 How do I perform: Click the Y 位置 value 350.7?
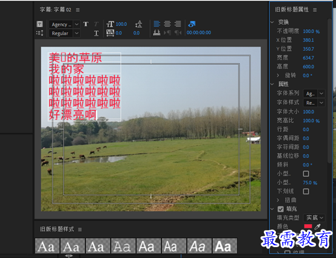point(308,49)
